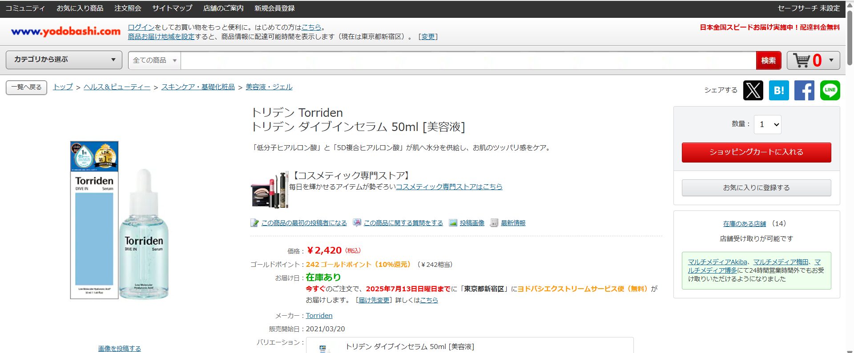Expand the cart dropdown arrow
The height and width of the screenshot is (353, 854).
[x=831, y=60]
